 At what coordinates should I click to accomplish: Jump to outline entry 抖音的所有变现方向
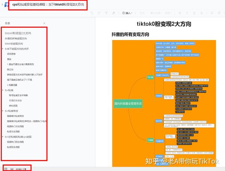tap(16, 39)
